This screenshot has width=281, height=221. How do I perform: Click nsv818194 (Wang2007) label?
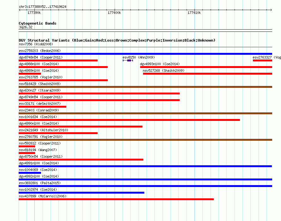(38, 150)
